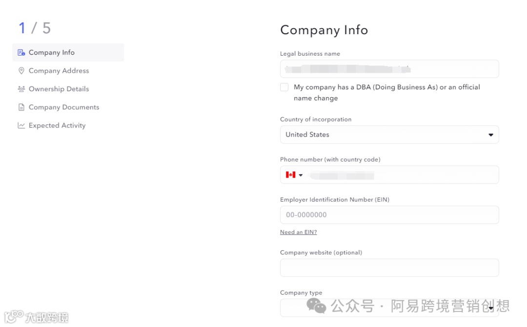Click the Company Info document icon
527x327 pixels.
pyautogui.click(x=21, y=53)
